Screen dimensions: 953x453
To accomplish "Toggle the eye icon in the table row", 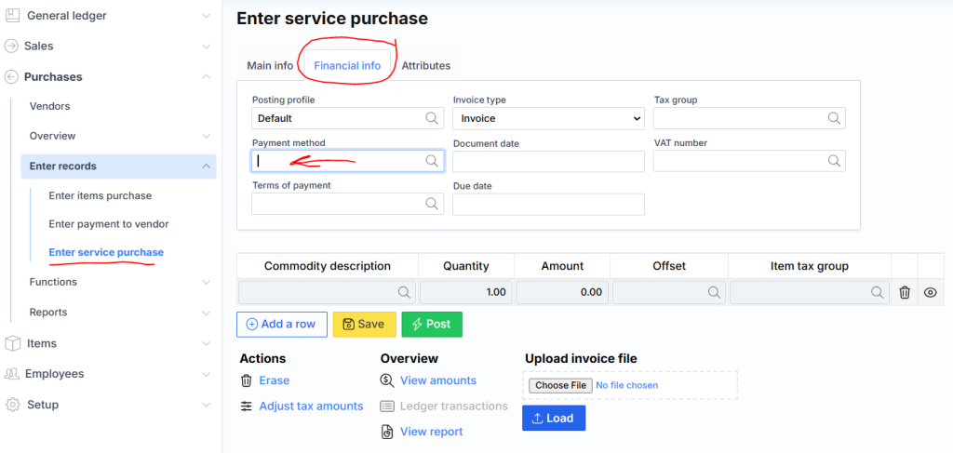I will click(x=930, y=293).
